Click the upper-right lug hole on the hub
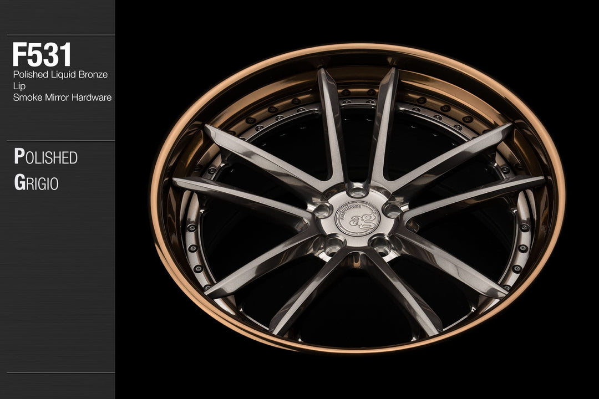This screenshot has height=399, width=599. pos(393,210)
